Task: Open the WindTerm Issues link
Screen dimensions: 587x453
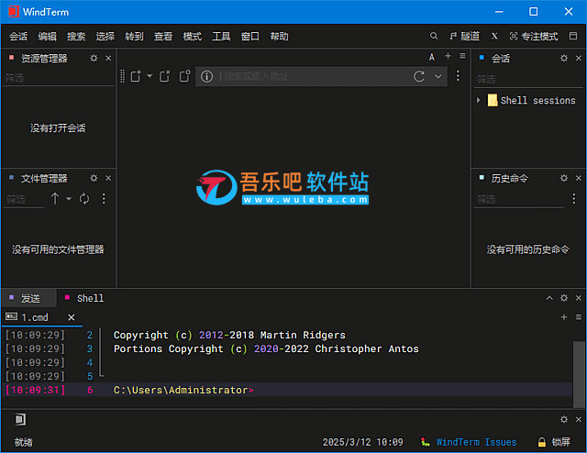Action: point(476,442)
